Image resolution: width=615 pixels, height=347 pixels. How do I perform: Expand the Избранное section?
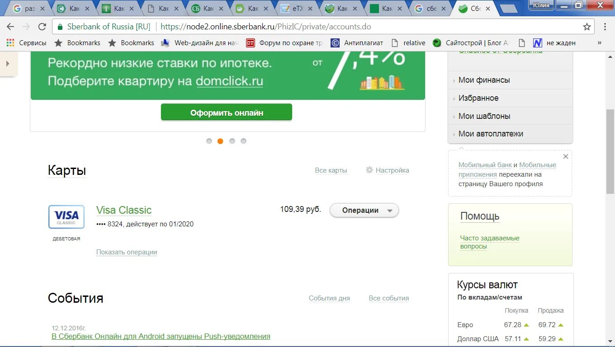coord(510,98)
